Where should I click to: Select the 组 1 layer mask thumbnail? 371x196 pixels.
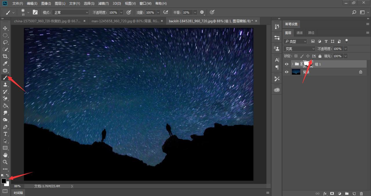click(308, 64)
